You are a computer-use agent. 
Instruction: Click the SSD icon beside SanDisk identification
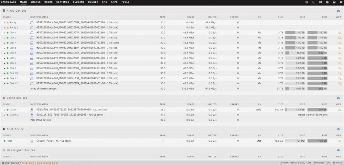[x=32, y=115]
